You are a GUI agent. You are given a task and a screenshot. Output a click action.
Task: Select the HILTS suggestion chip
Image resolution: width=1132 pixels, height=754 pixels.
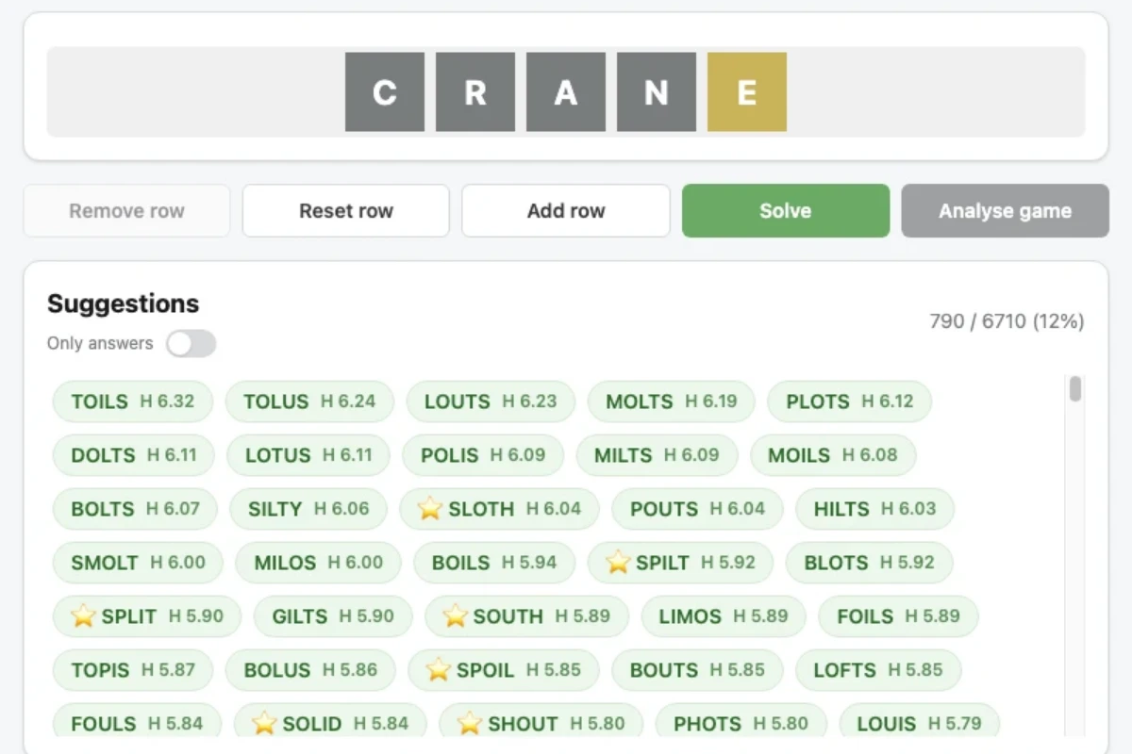click(874, 509)
